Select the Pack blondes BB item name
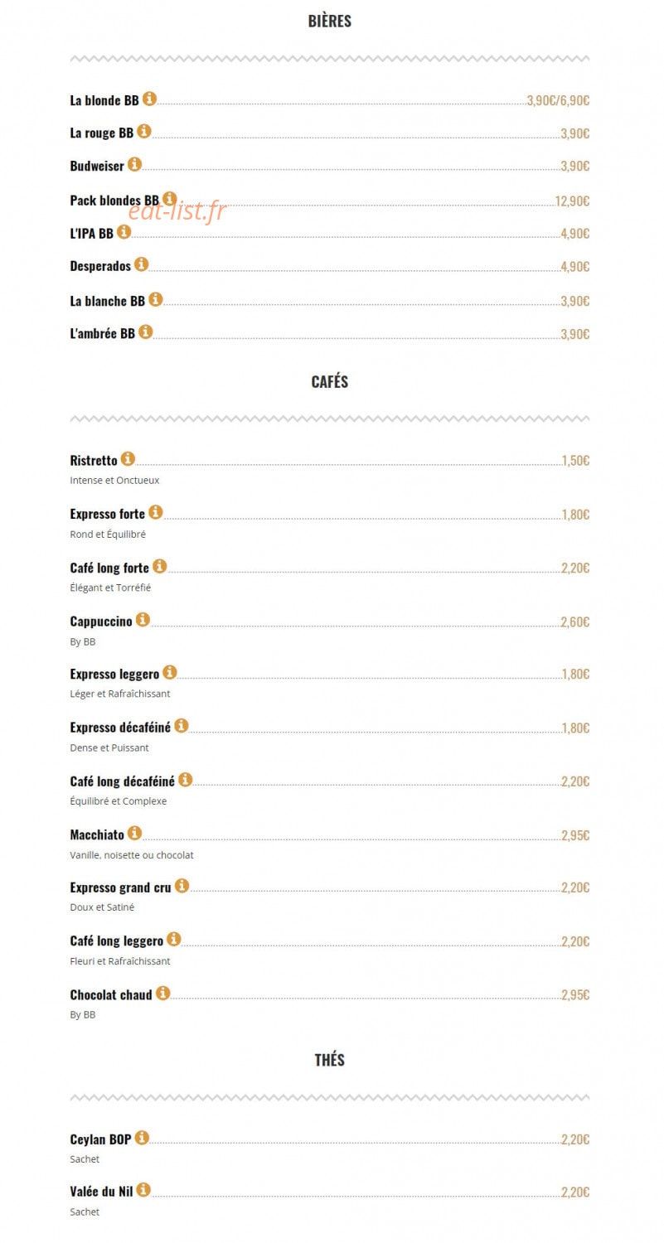 click(114, 201)
